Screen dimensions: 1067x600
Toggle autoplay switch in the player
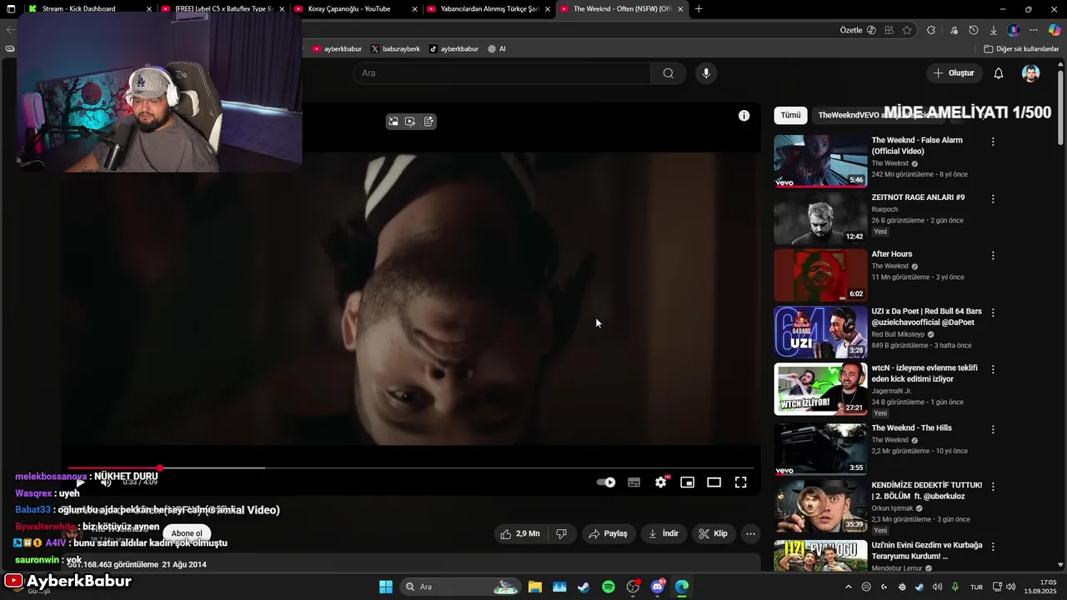606,482
